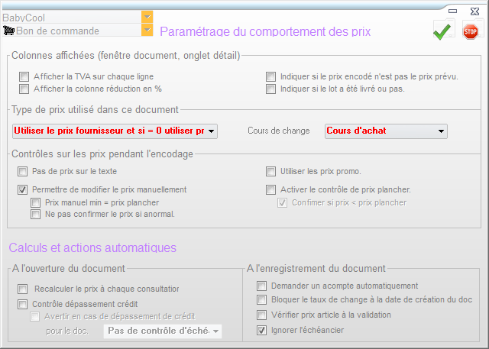Open the Pas de contrôle d'échéance dropdown
489x349 pixels.
[215, 331]
